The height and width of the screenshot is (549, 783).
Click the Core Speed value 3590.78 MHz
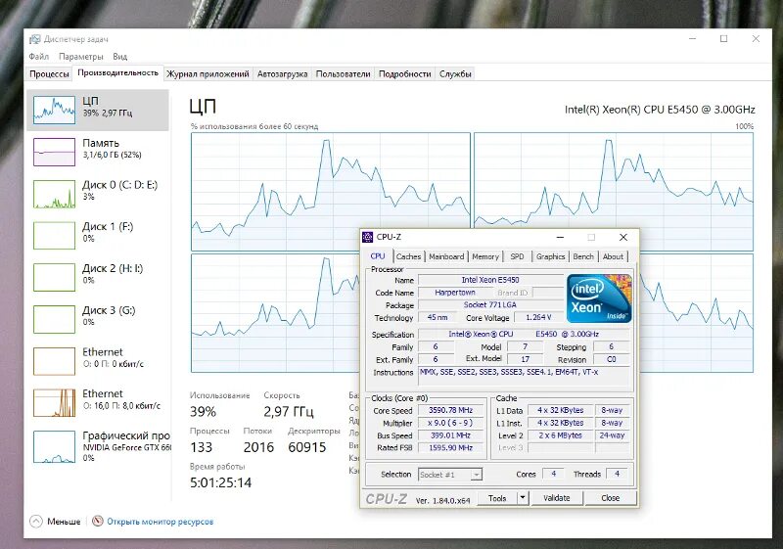[451, 410]
